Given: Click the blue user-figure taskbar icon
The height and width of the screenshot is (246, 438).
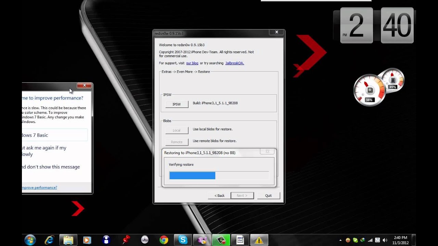Looking at the screenshot, I should click(x=106, y=240).
